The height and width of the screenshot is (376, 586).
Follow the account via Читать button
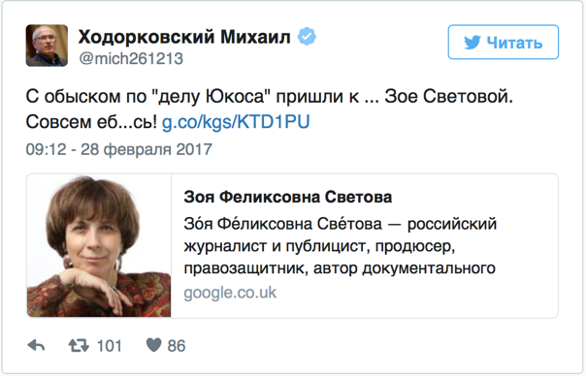(504, 43)
